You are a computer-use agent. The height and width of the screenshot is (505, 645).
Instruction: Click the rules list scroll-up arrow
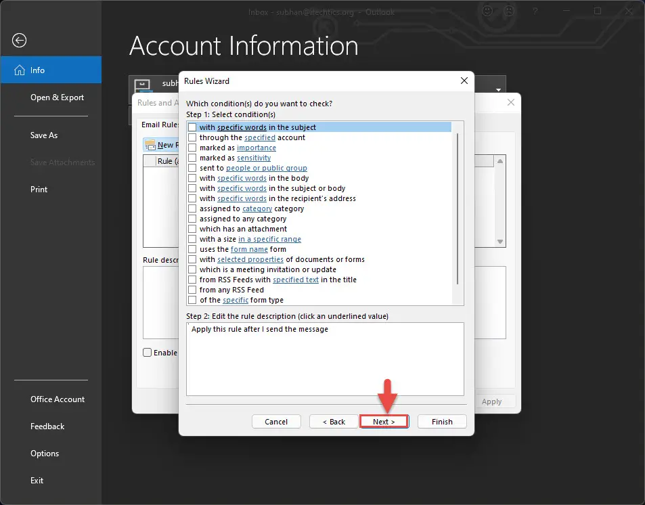[499, 161]
